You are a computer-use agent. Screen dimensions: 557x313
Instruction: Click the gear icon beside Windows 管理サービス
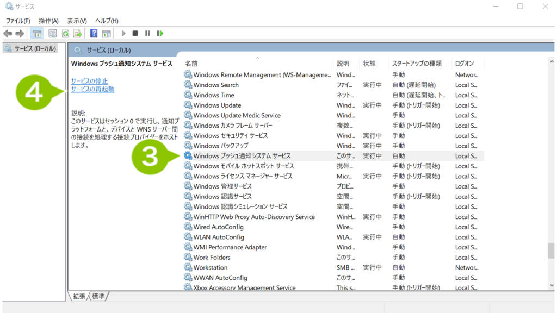tap(188, 186)
